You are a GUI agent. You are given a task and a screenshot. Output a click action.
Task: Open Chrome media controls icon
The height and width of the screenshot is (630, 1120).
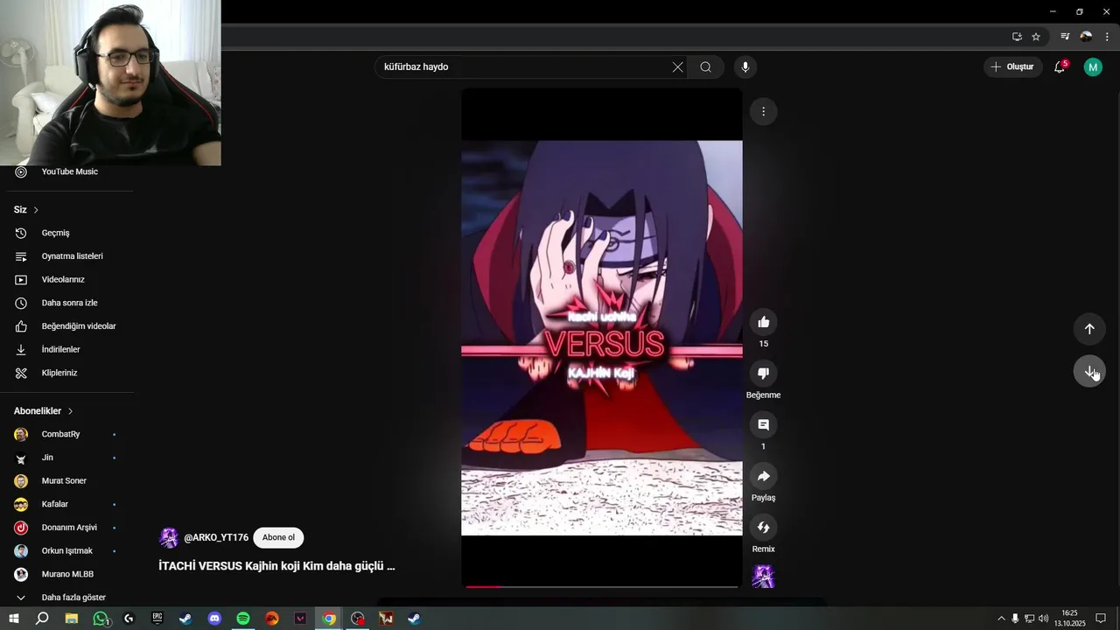(x=1065, y=37)
